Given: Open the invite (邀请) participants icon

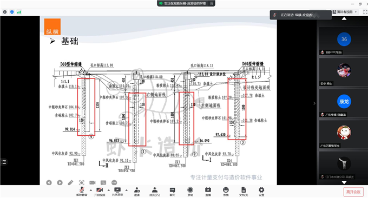Looking at the screenshot, I should click(x=137, y=192).
